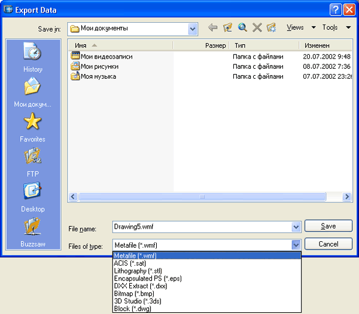The image size is (359, 314).
Task: Click Search the Web icon
Action: [242, 27]
